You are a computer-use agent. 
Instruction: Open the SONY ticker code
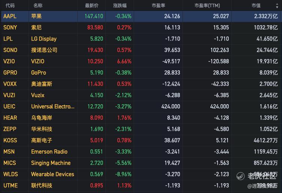pos(10,27)
